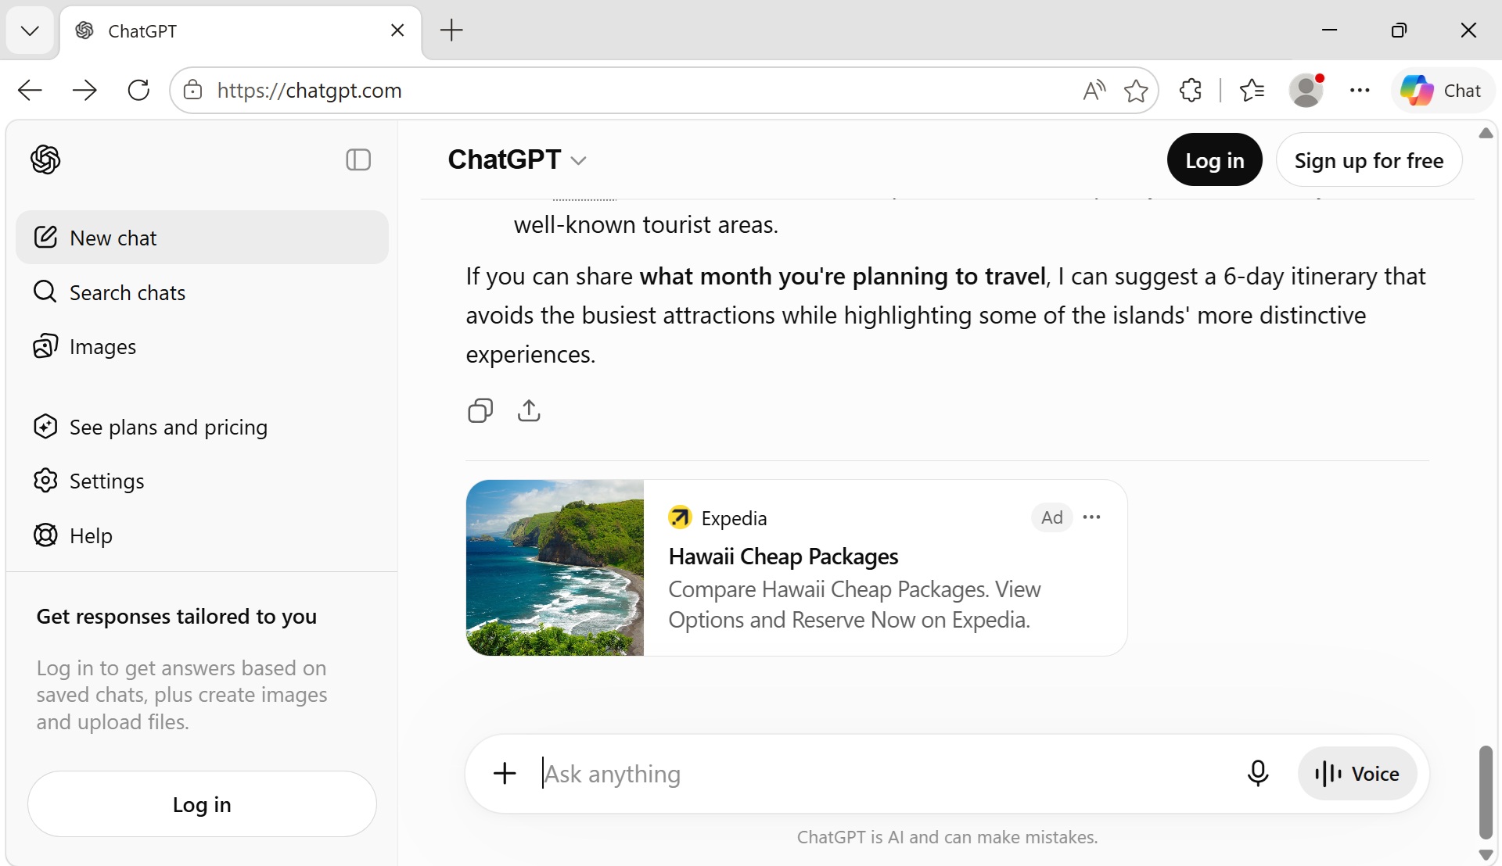Click the Ad label badge

point(1051,517)
